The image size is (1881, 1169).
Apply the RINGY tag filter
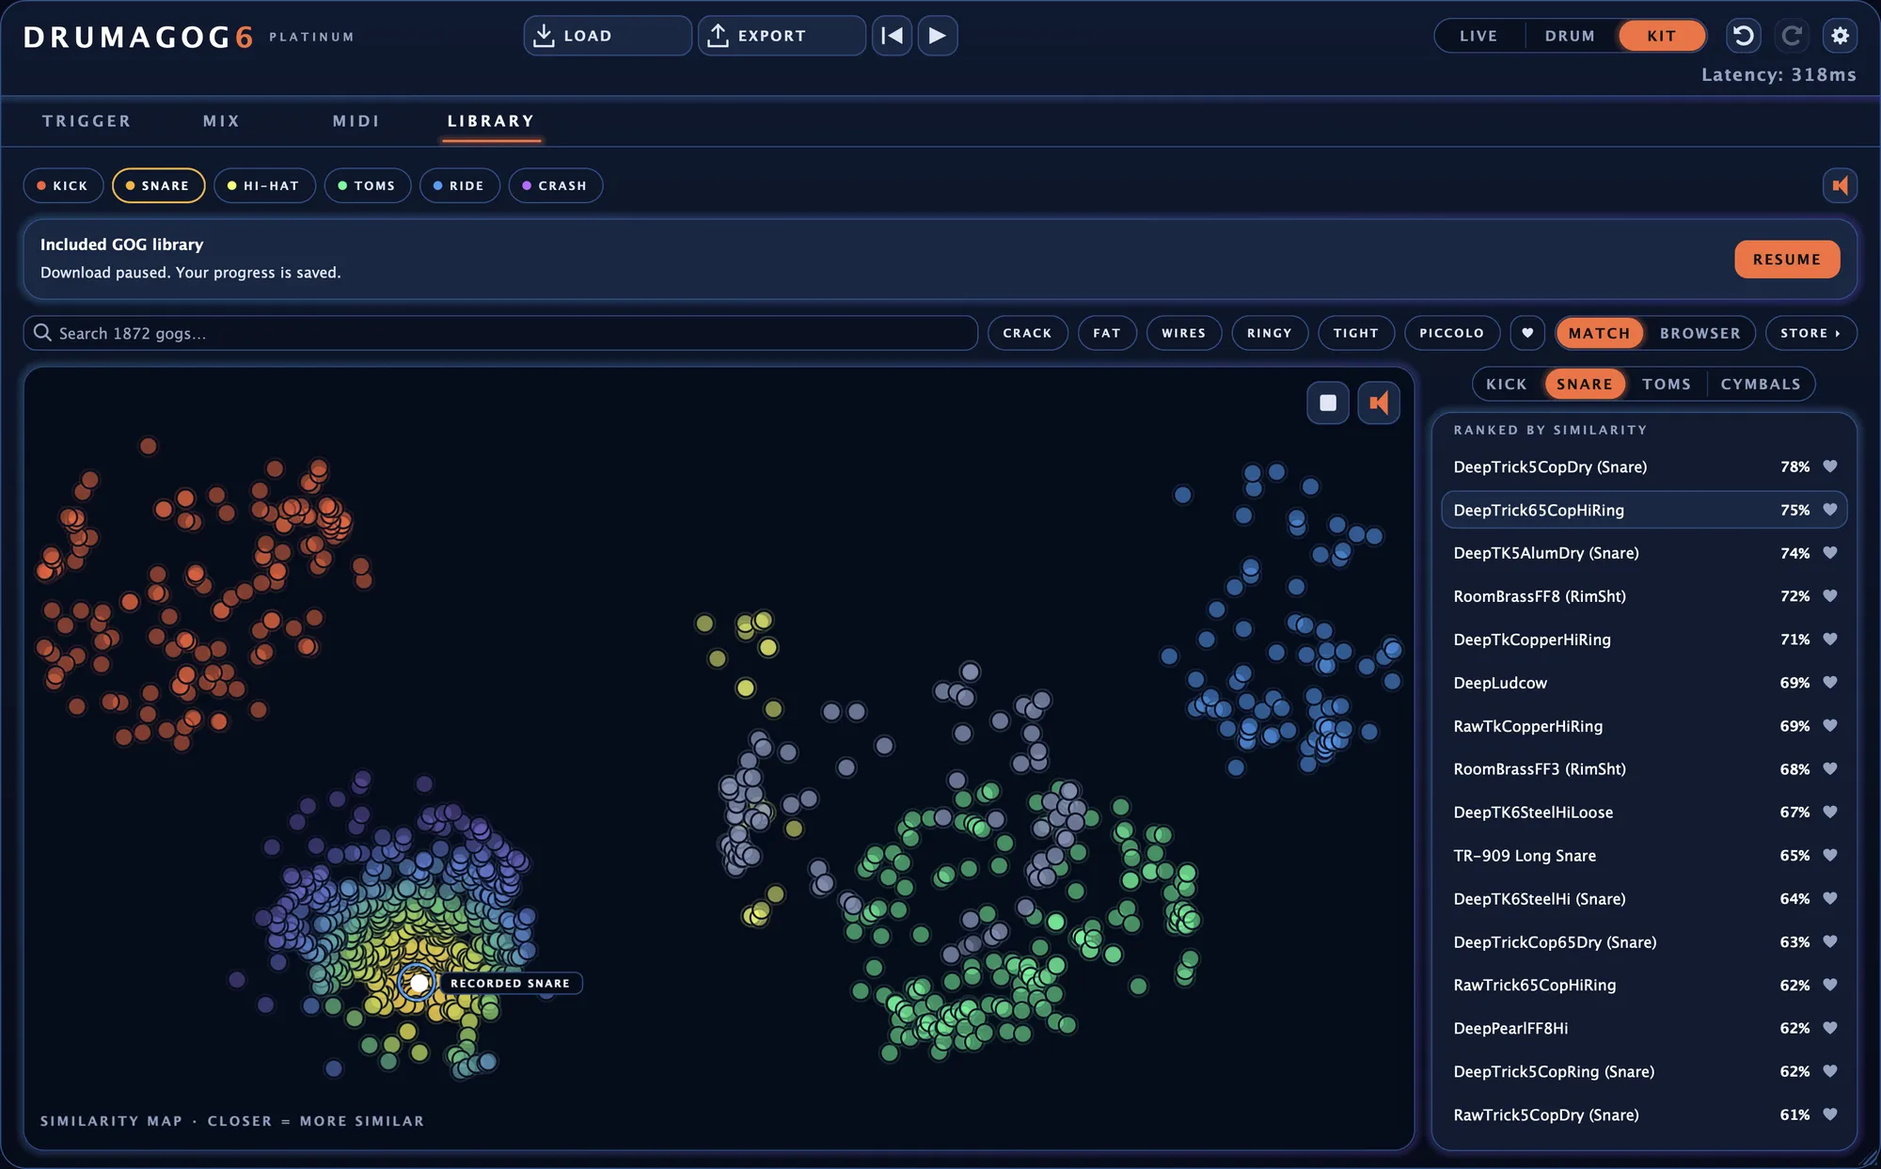pyautogui.click(x=1270, y=333)
